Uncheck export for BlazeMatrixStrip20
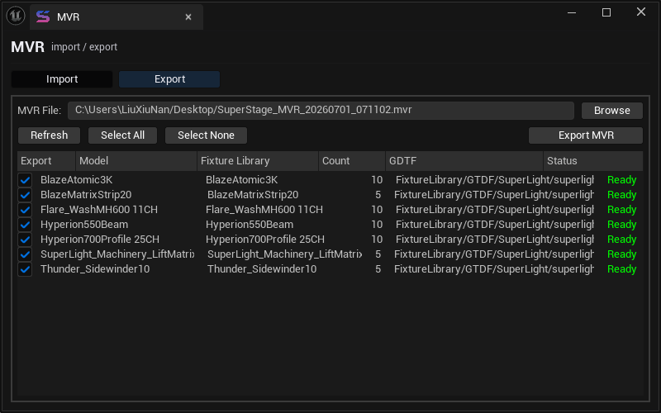 [x=25, y=195]
